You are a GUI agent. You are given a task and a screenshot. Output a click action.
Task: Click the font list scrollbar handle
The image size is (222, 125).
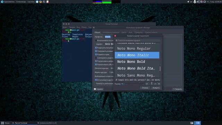(x=160, y=69)
